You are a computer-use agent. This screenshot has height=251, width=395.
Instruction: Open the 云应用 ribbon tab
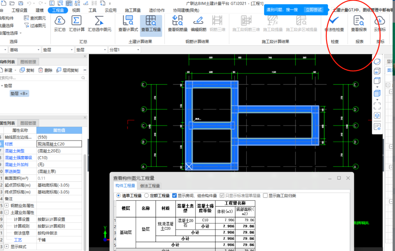[111, 10]
